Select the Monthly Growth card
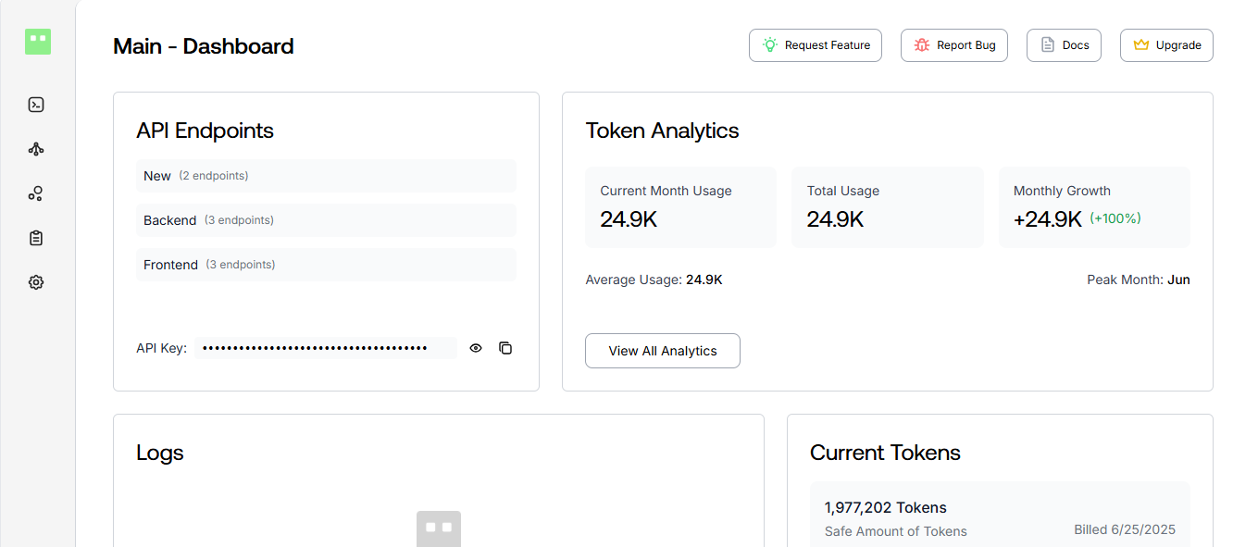 pyautogui.click(x=1094, y=207)
